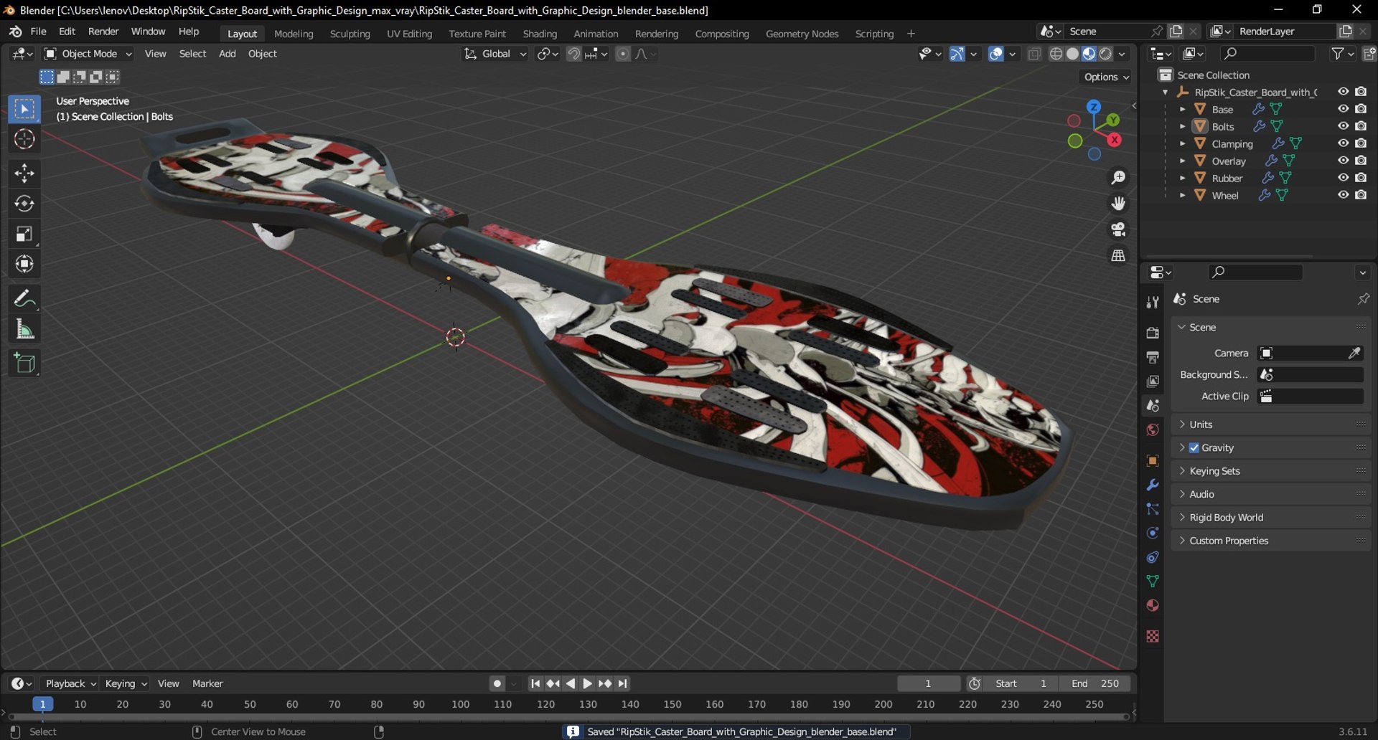
Task: Open the Object Mode dropdown
Action: click(x=88, y=54)
